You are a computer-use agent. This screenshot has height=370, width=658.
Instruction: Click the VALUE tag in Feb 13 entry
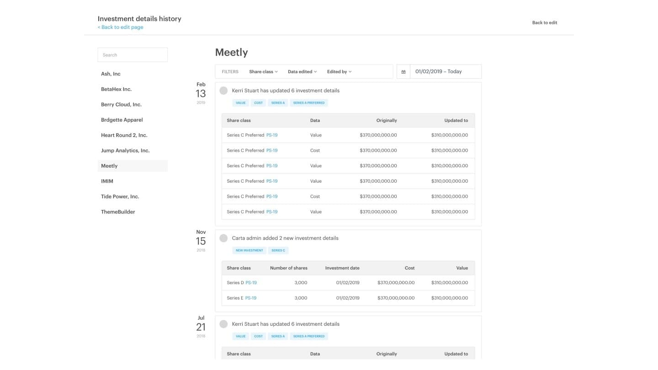(241, 103)
